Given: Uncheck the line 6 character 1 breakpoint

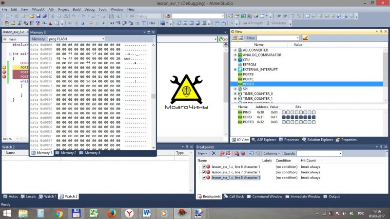Looking at the screenshot, I should click(x=204, y=166).
